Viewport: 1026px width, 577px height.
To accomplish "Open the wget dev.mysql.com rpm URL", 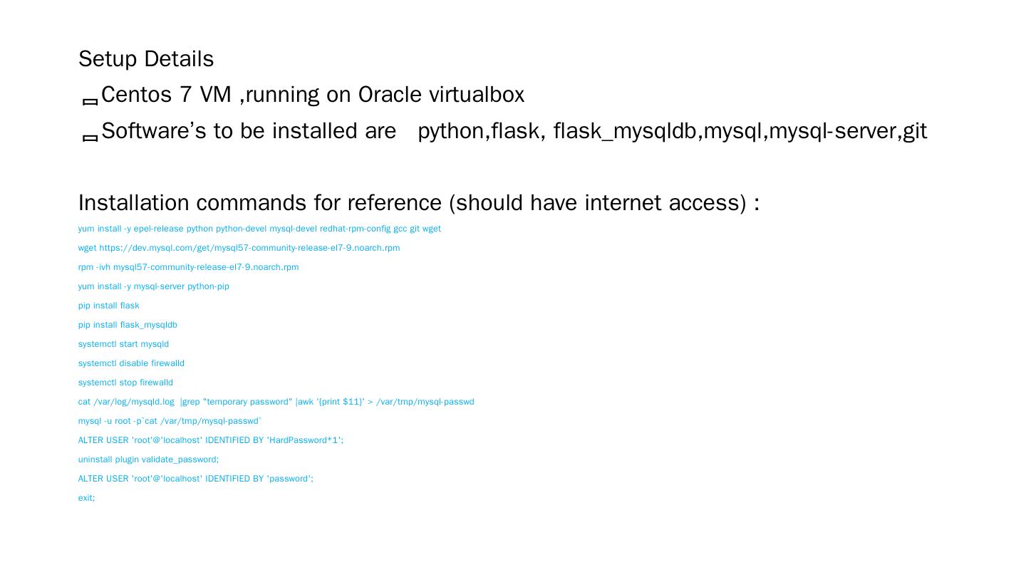I will click(x=249, y=248).
